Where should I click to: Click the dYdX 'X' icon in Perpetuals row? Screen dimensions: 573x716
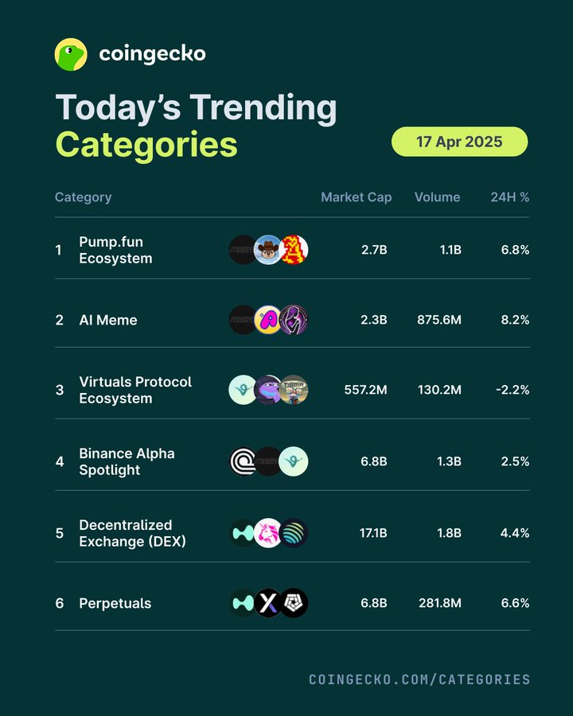[268, 603]
